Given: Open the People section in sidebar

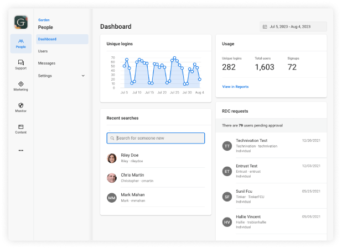Looking at the screenshot, I should [21, 43].
